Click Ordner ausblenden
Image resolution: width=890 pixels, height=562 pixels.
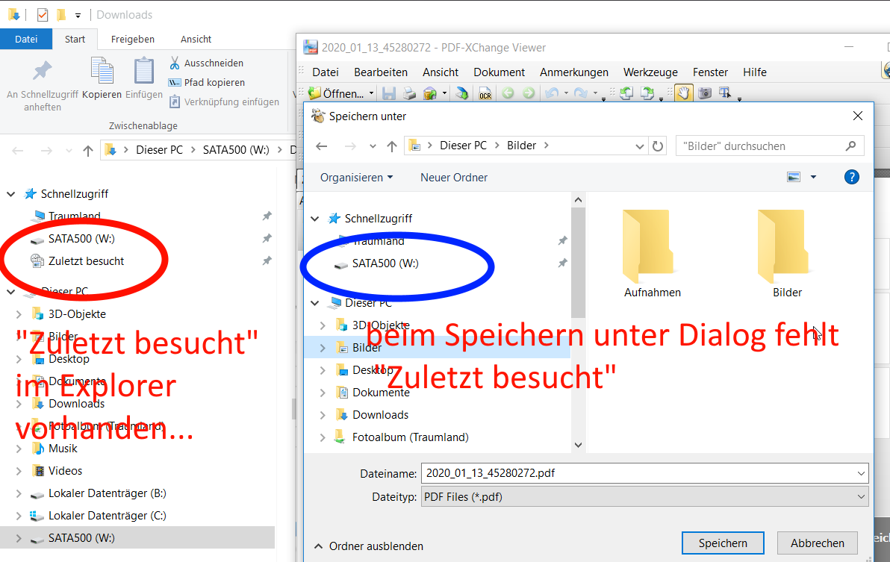[369, 546]
